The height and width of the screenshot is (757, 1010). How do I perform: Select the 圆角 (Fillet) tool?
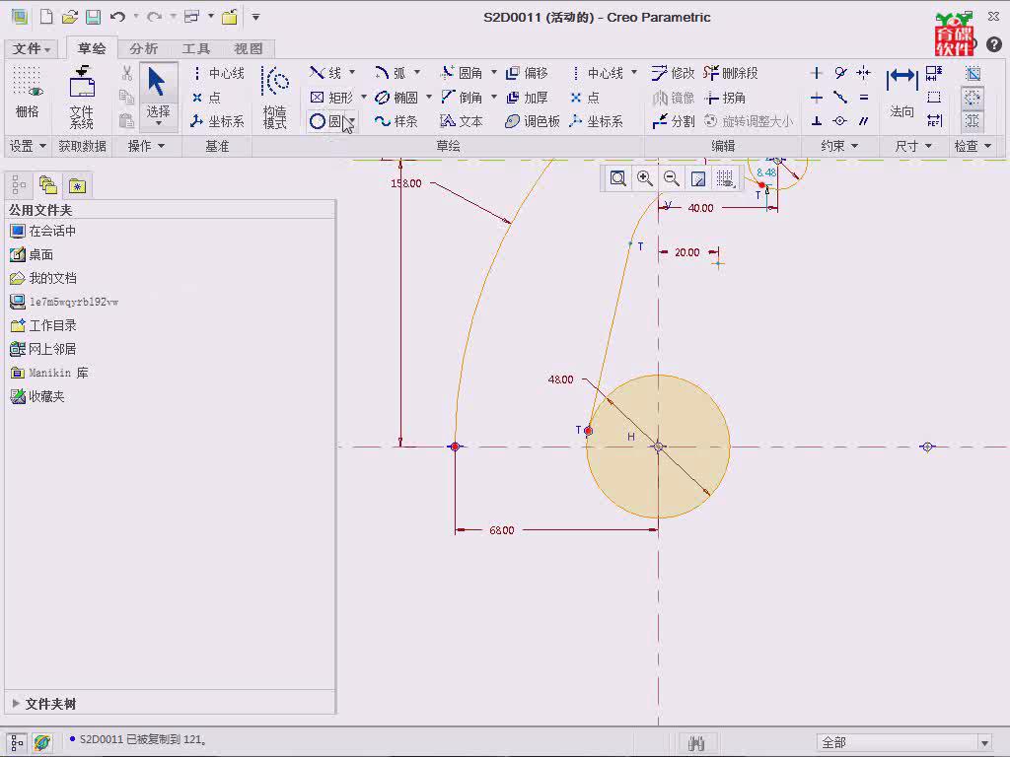coord(462,73)
